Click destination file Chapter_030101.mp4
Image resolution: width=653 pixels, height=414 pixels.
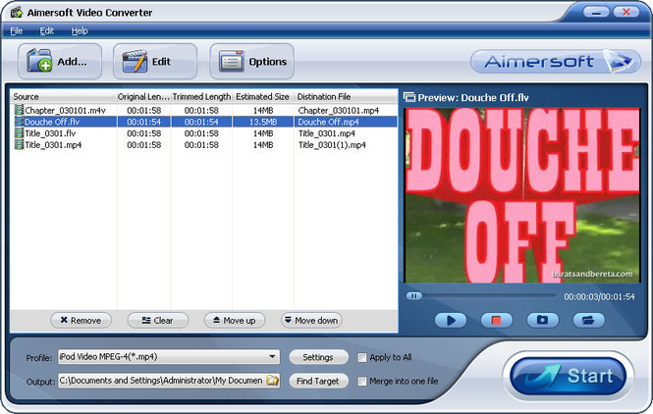click(339, 110)
